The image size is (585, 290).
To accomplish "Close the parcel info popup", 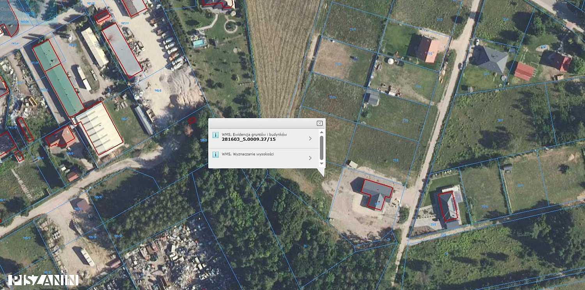I will (x=319, y=124).
